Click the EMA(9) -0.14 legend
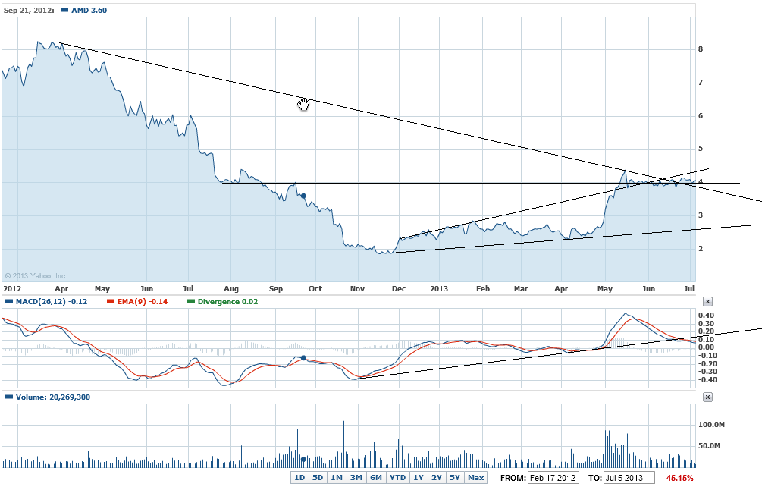 pos(143,302)
